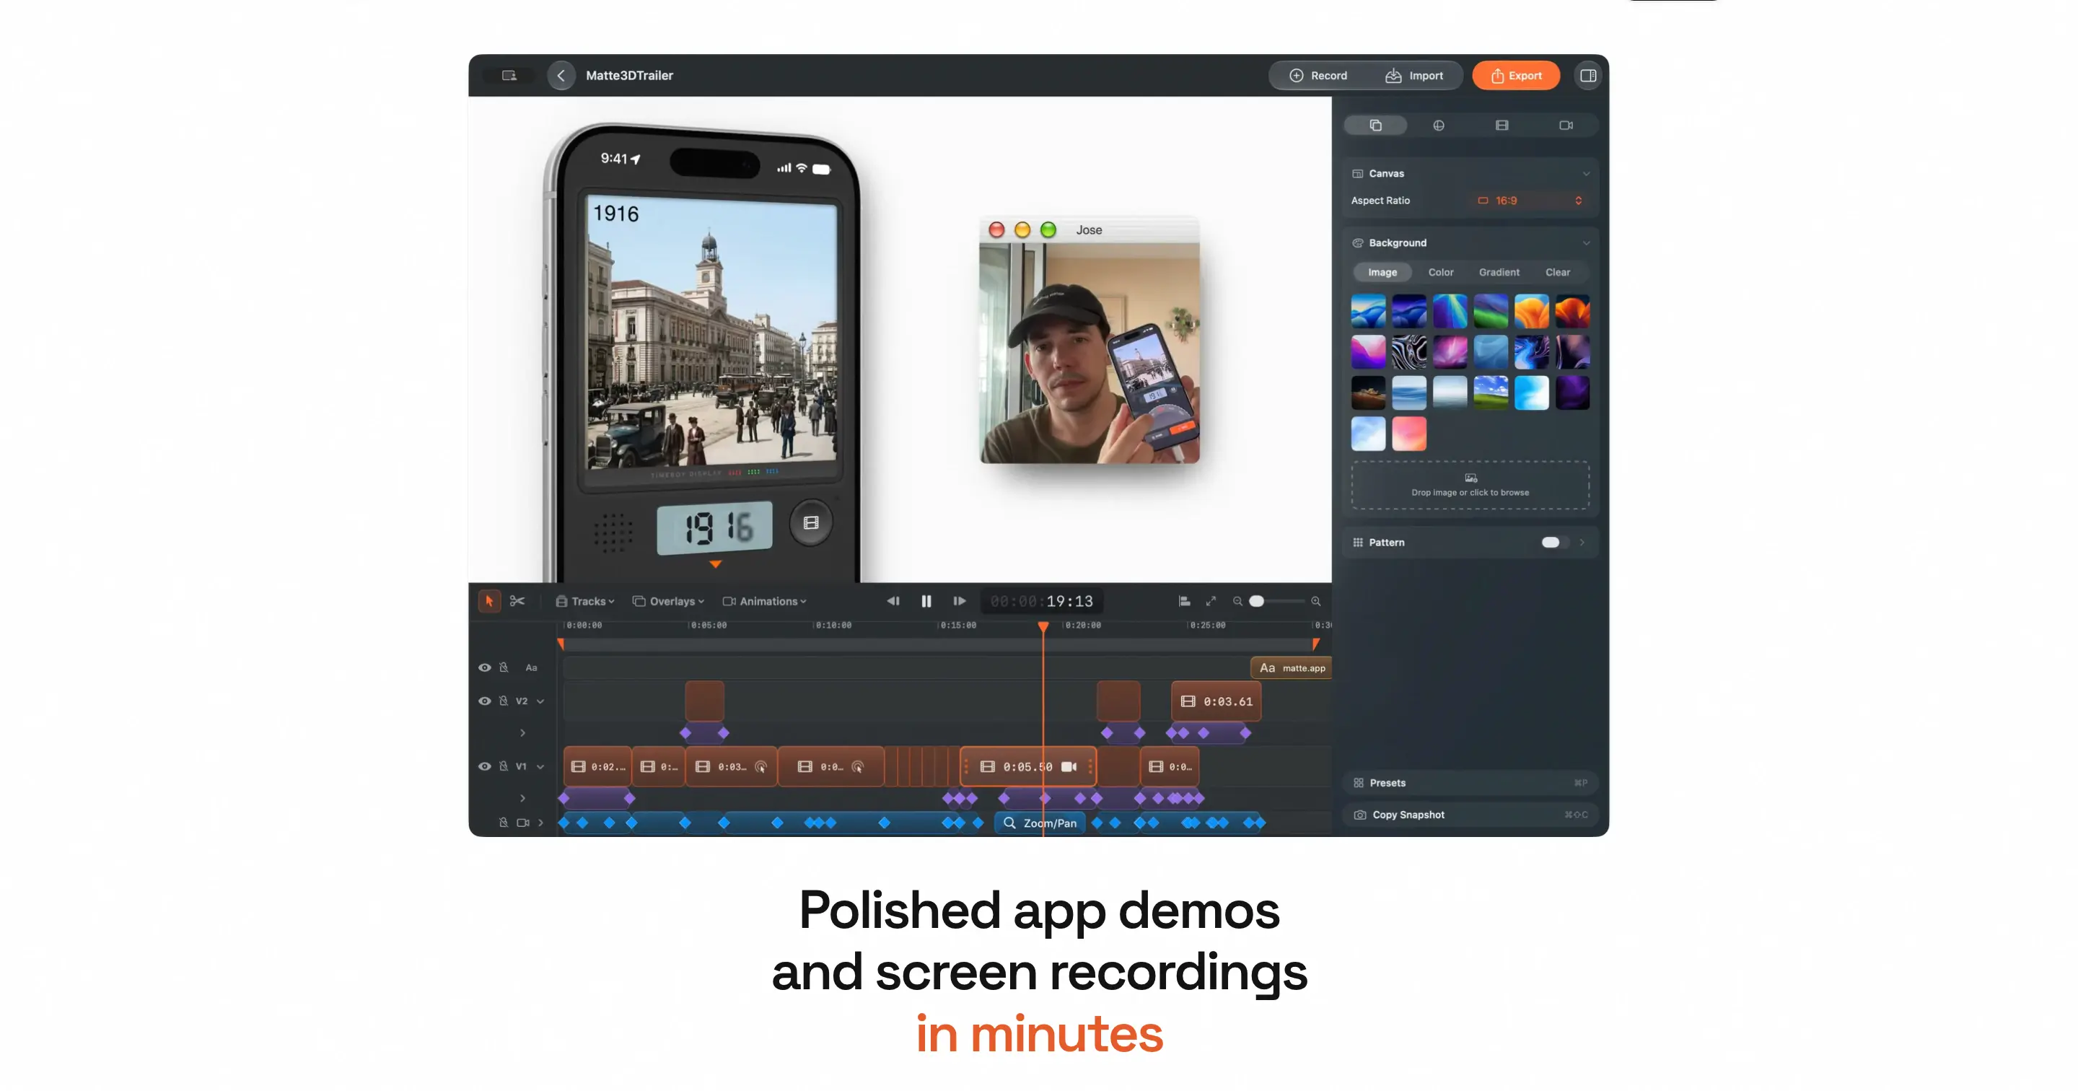Hide the V2 track
2078x1091 pixels.
(x=485, y=701)
